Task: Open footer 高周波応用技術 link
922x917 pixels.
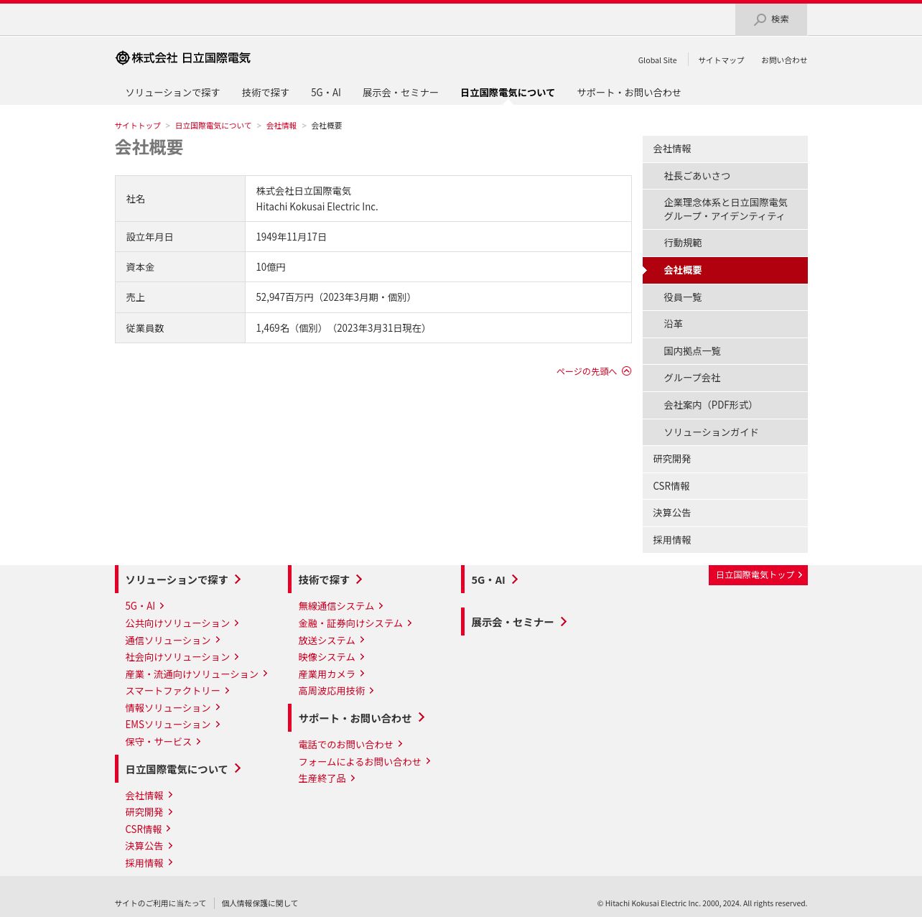Action: click(x=336, y=691)
